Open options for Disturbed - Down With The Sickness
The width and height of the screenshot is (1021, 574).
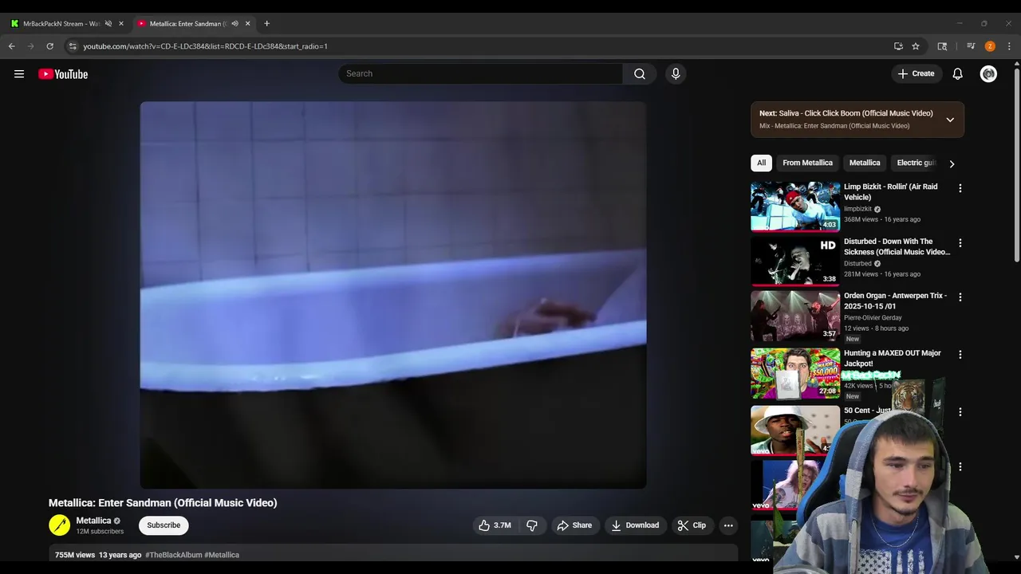click(x=960, y=242)
